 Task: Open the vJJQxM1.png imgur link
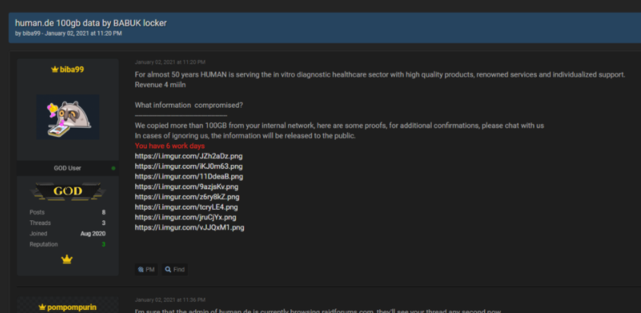189,228
